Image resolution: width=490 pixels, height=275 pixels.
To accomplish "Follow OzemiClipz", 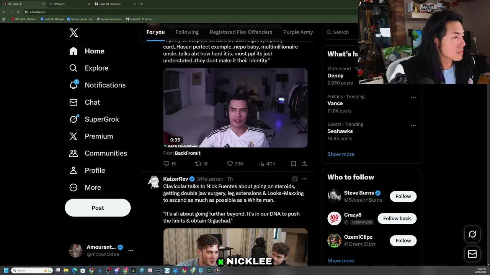I will coord(403,241).
